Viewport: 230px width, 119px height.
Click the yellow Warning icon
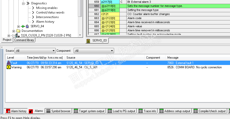coord(9,67)
